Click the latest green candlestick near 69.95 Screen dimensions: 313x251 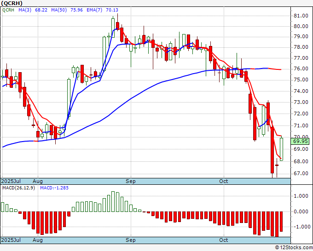281,149
